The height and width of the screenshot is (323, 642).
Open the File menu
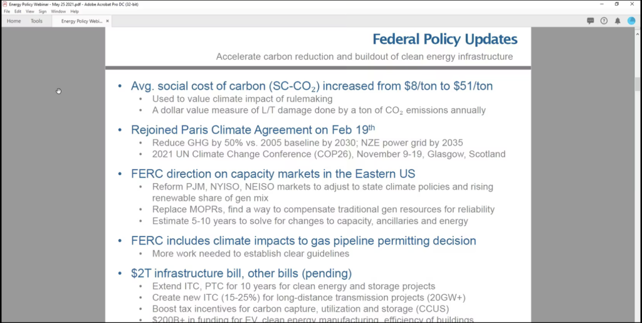(x=7, y=11)
